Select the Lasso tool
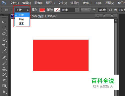Viewport: 125px width, 96px height. tap(4, 34)
